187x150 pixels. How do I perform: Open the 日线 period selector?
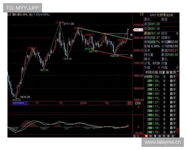pyautogui.click(x=137, y=103)
